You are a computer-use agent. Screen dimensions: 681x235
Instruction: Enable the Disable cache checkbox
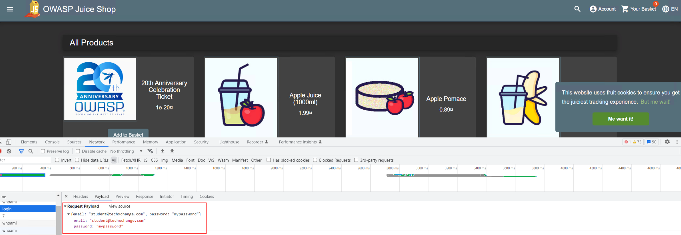click(78, 151)
